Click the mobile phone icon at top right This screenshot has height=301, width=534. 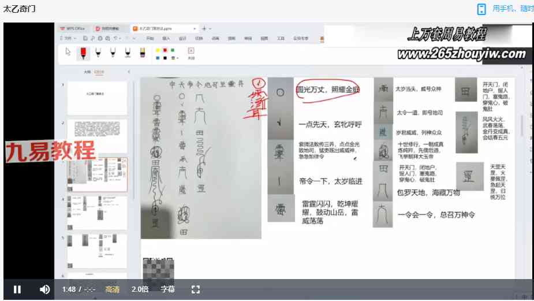click(481, 9)
